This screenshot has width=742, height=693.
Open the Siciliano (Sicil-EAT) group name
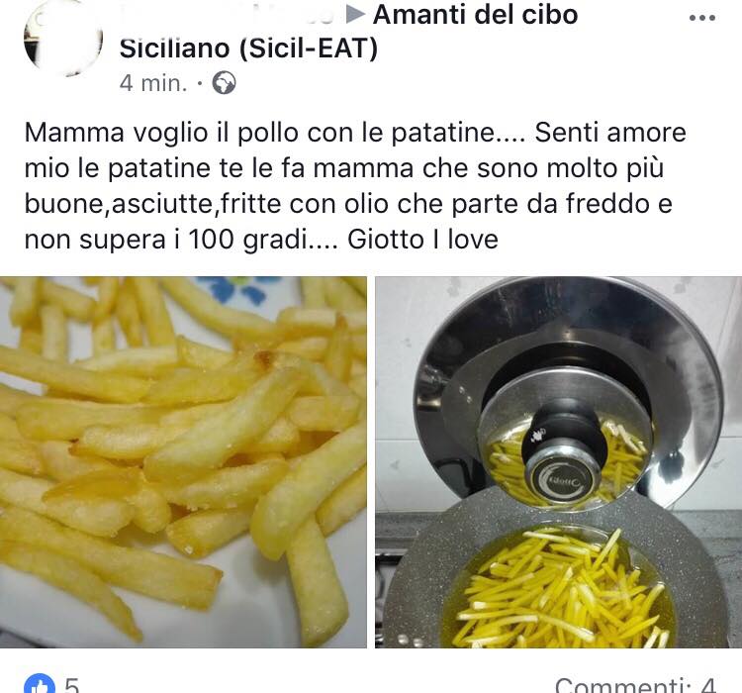248,49
